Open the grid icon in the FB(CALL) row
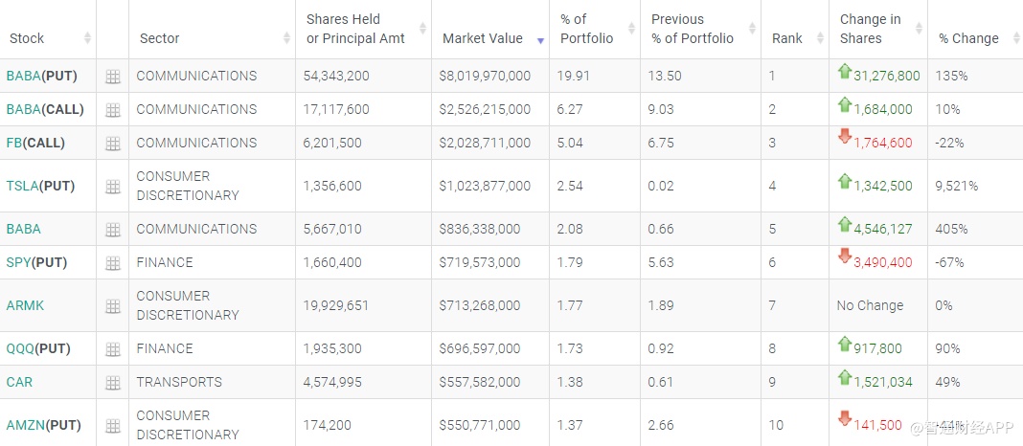The image size is (1023, 446). point(113,144)
